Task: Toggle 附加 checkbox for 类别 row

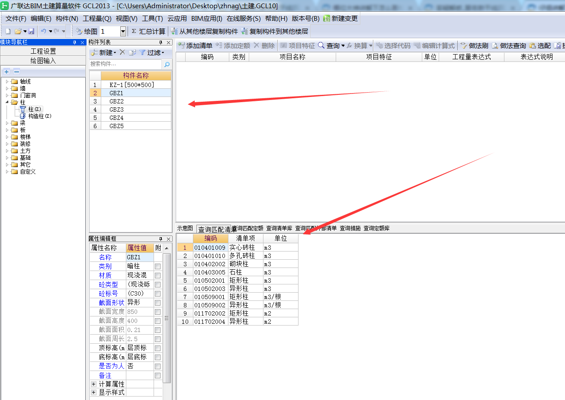Action: click(x=157, y=266)
